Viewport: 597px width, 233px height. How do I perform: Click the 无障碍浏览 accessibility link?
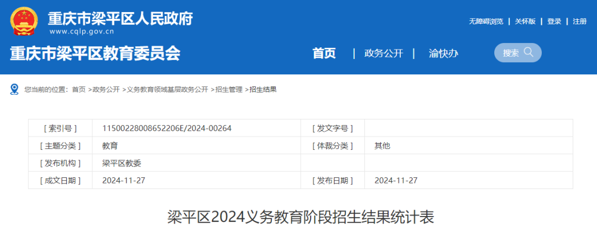[x=486, y=21]
